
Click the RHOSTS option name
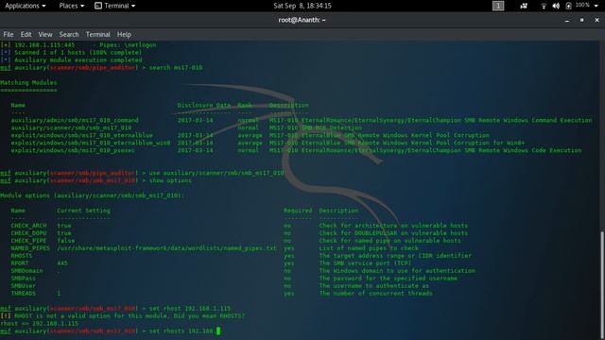tap(22, 256)
